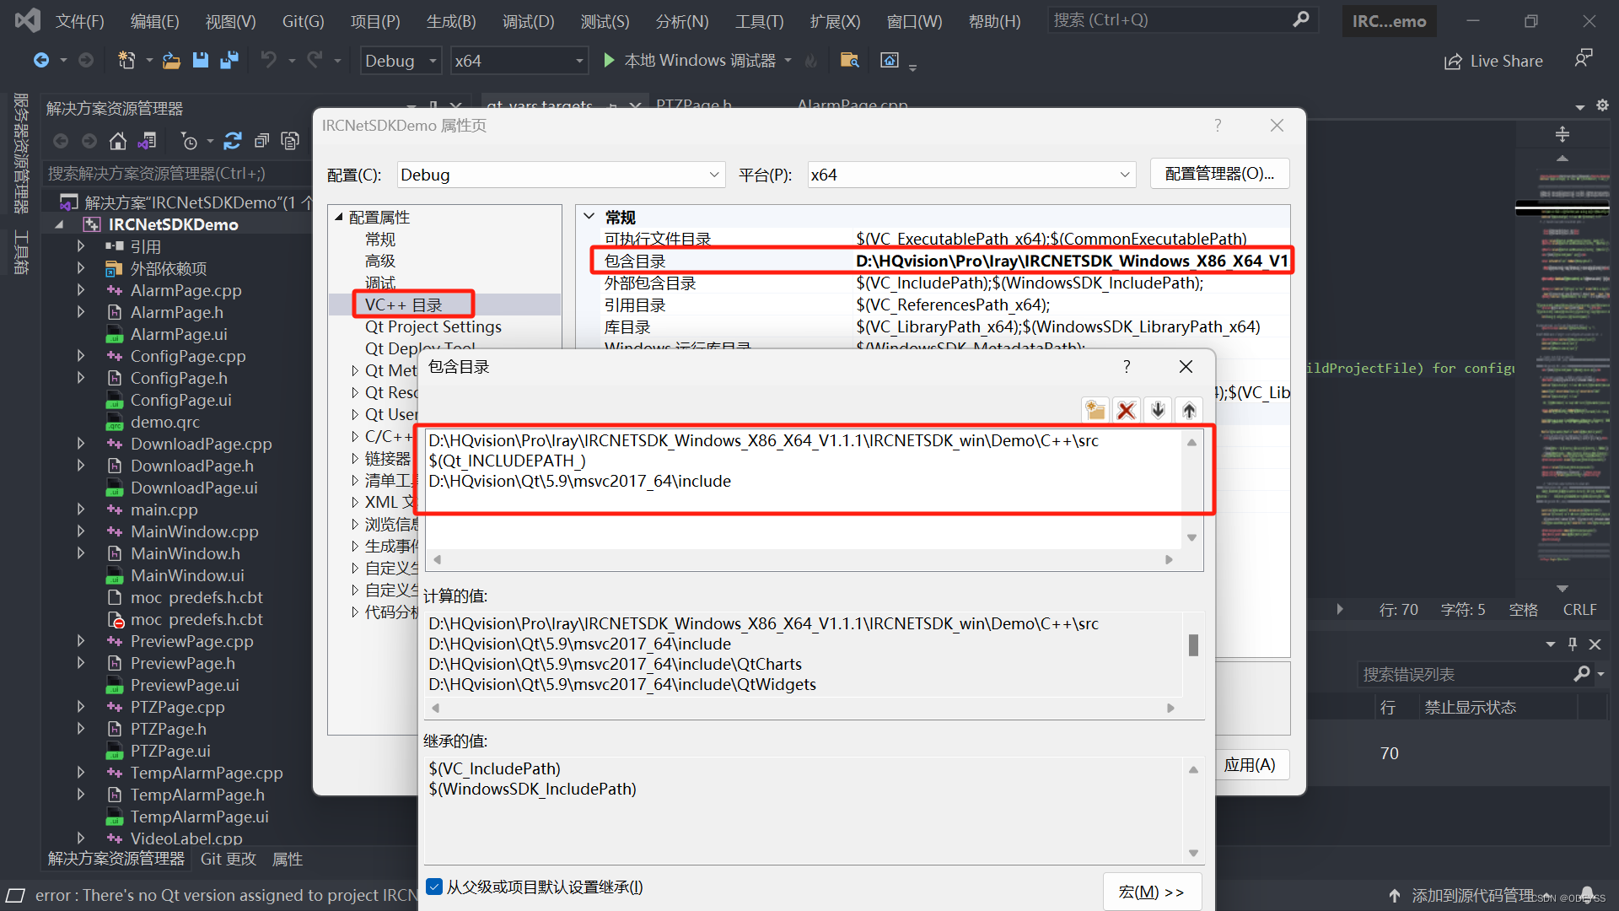
Task: Open 调试(D) menu
Action: pyautogui.click(x=528, y=21)
